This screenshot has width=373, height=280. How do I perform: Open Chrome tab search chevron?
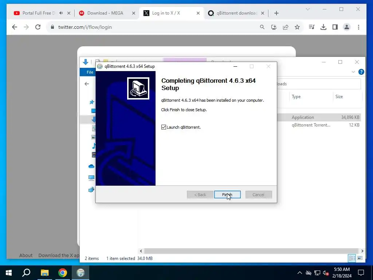coord(307,9)
